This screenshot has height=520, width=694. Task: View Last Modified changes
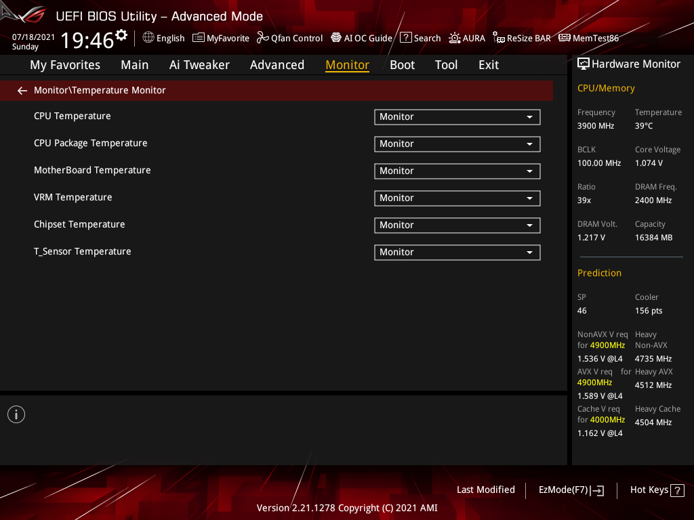485,490
